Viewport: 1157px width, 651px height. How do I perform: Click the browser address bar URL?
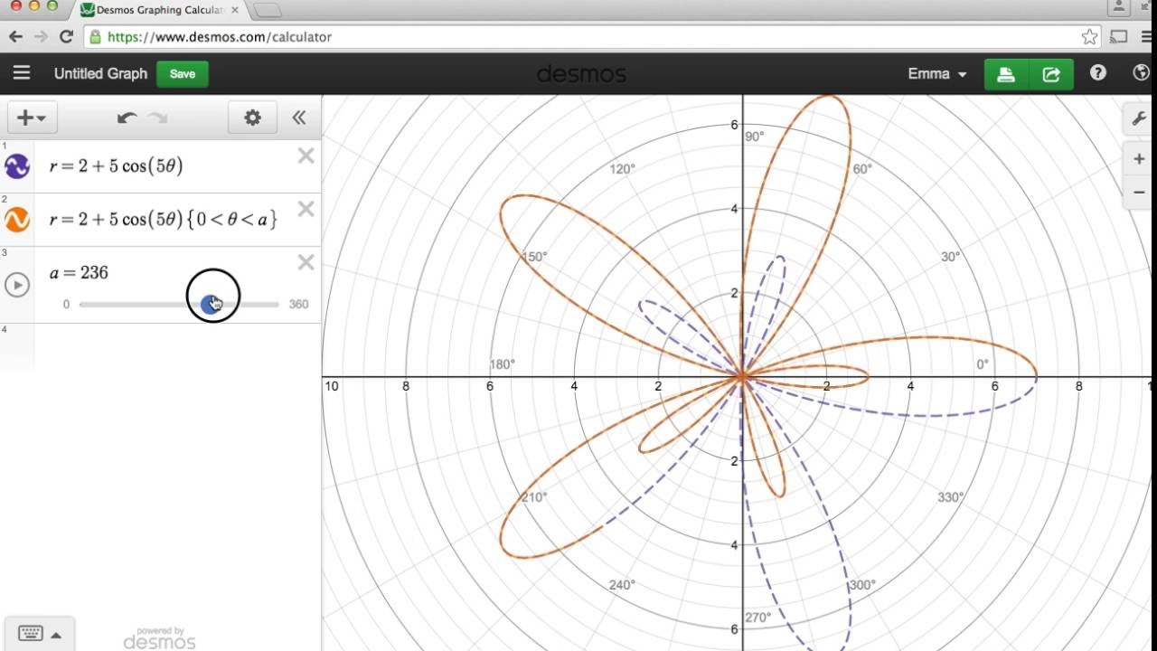[x=220, y=37]
